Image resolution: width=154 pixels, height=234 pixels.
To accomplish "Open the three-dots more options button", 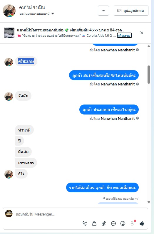I will click(x=103, y=11).
